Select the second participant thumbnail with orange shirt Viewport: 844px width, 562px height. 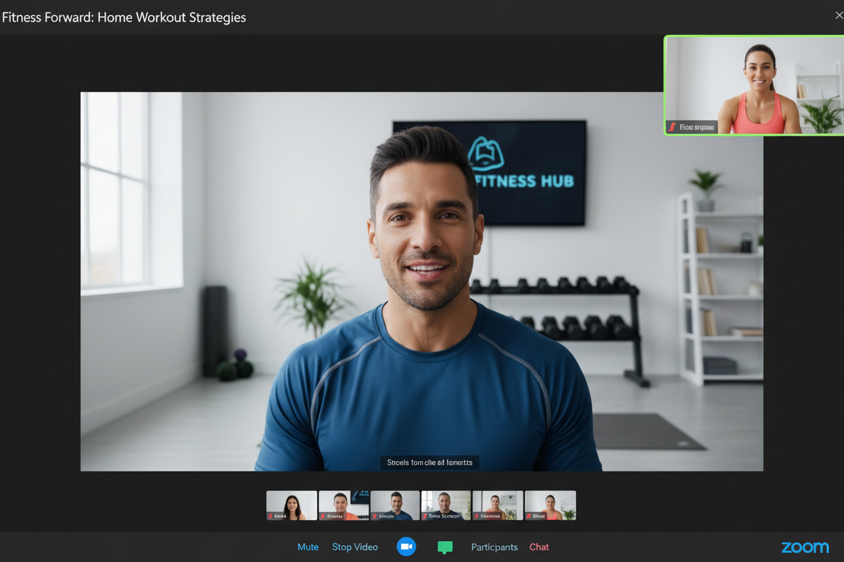pyautogui.click(x=344, y=505)
